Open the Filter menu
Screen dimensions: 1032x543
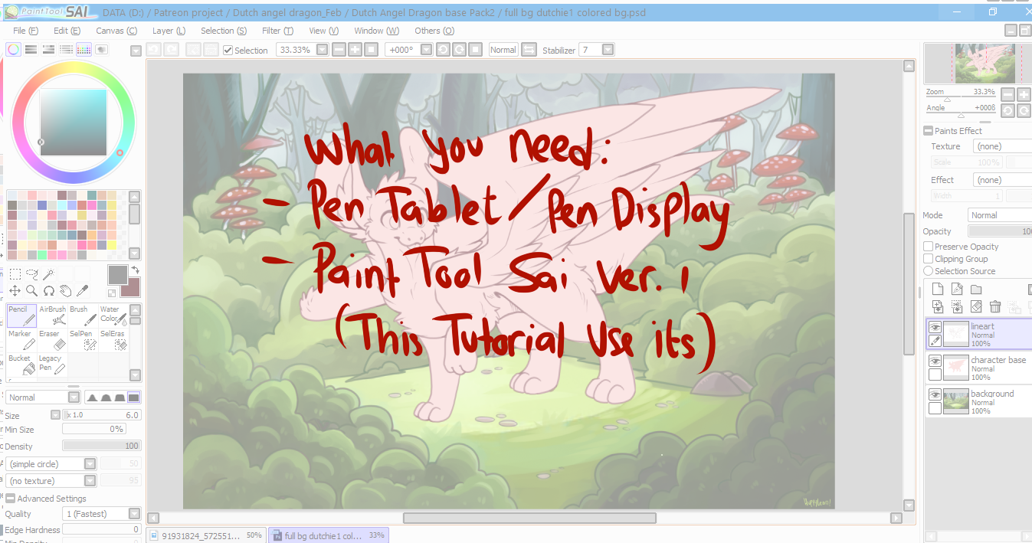pos(277,31)
